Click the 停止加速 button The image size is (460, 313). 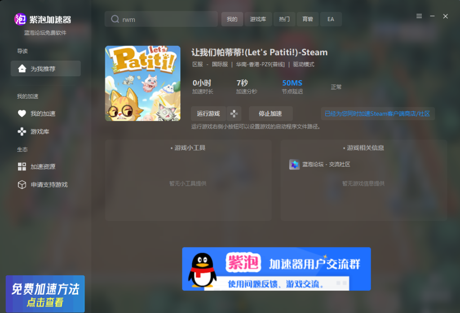tap(270, 113)
